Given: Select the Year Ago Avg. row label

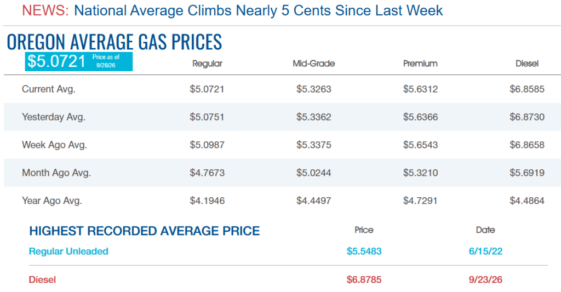Looking at the screenshot, I should pyautogui.click(x=52, y=201).
